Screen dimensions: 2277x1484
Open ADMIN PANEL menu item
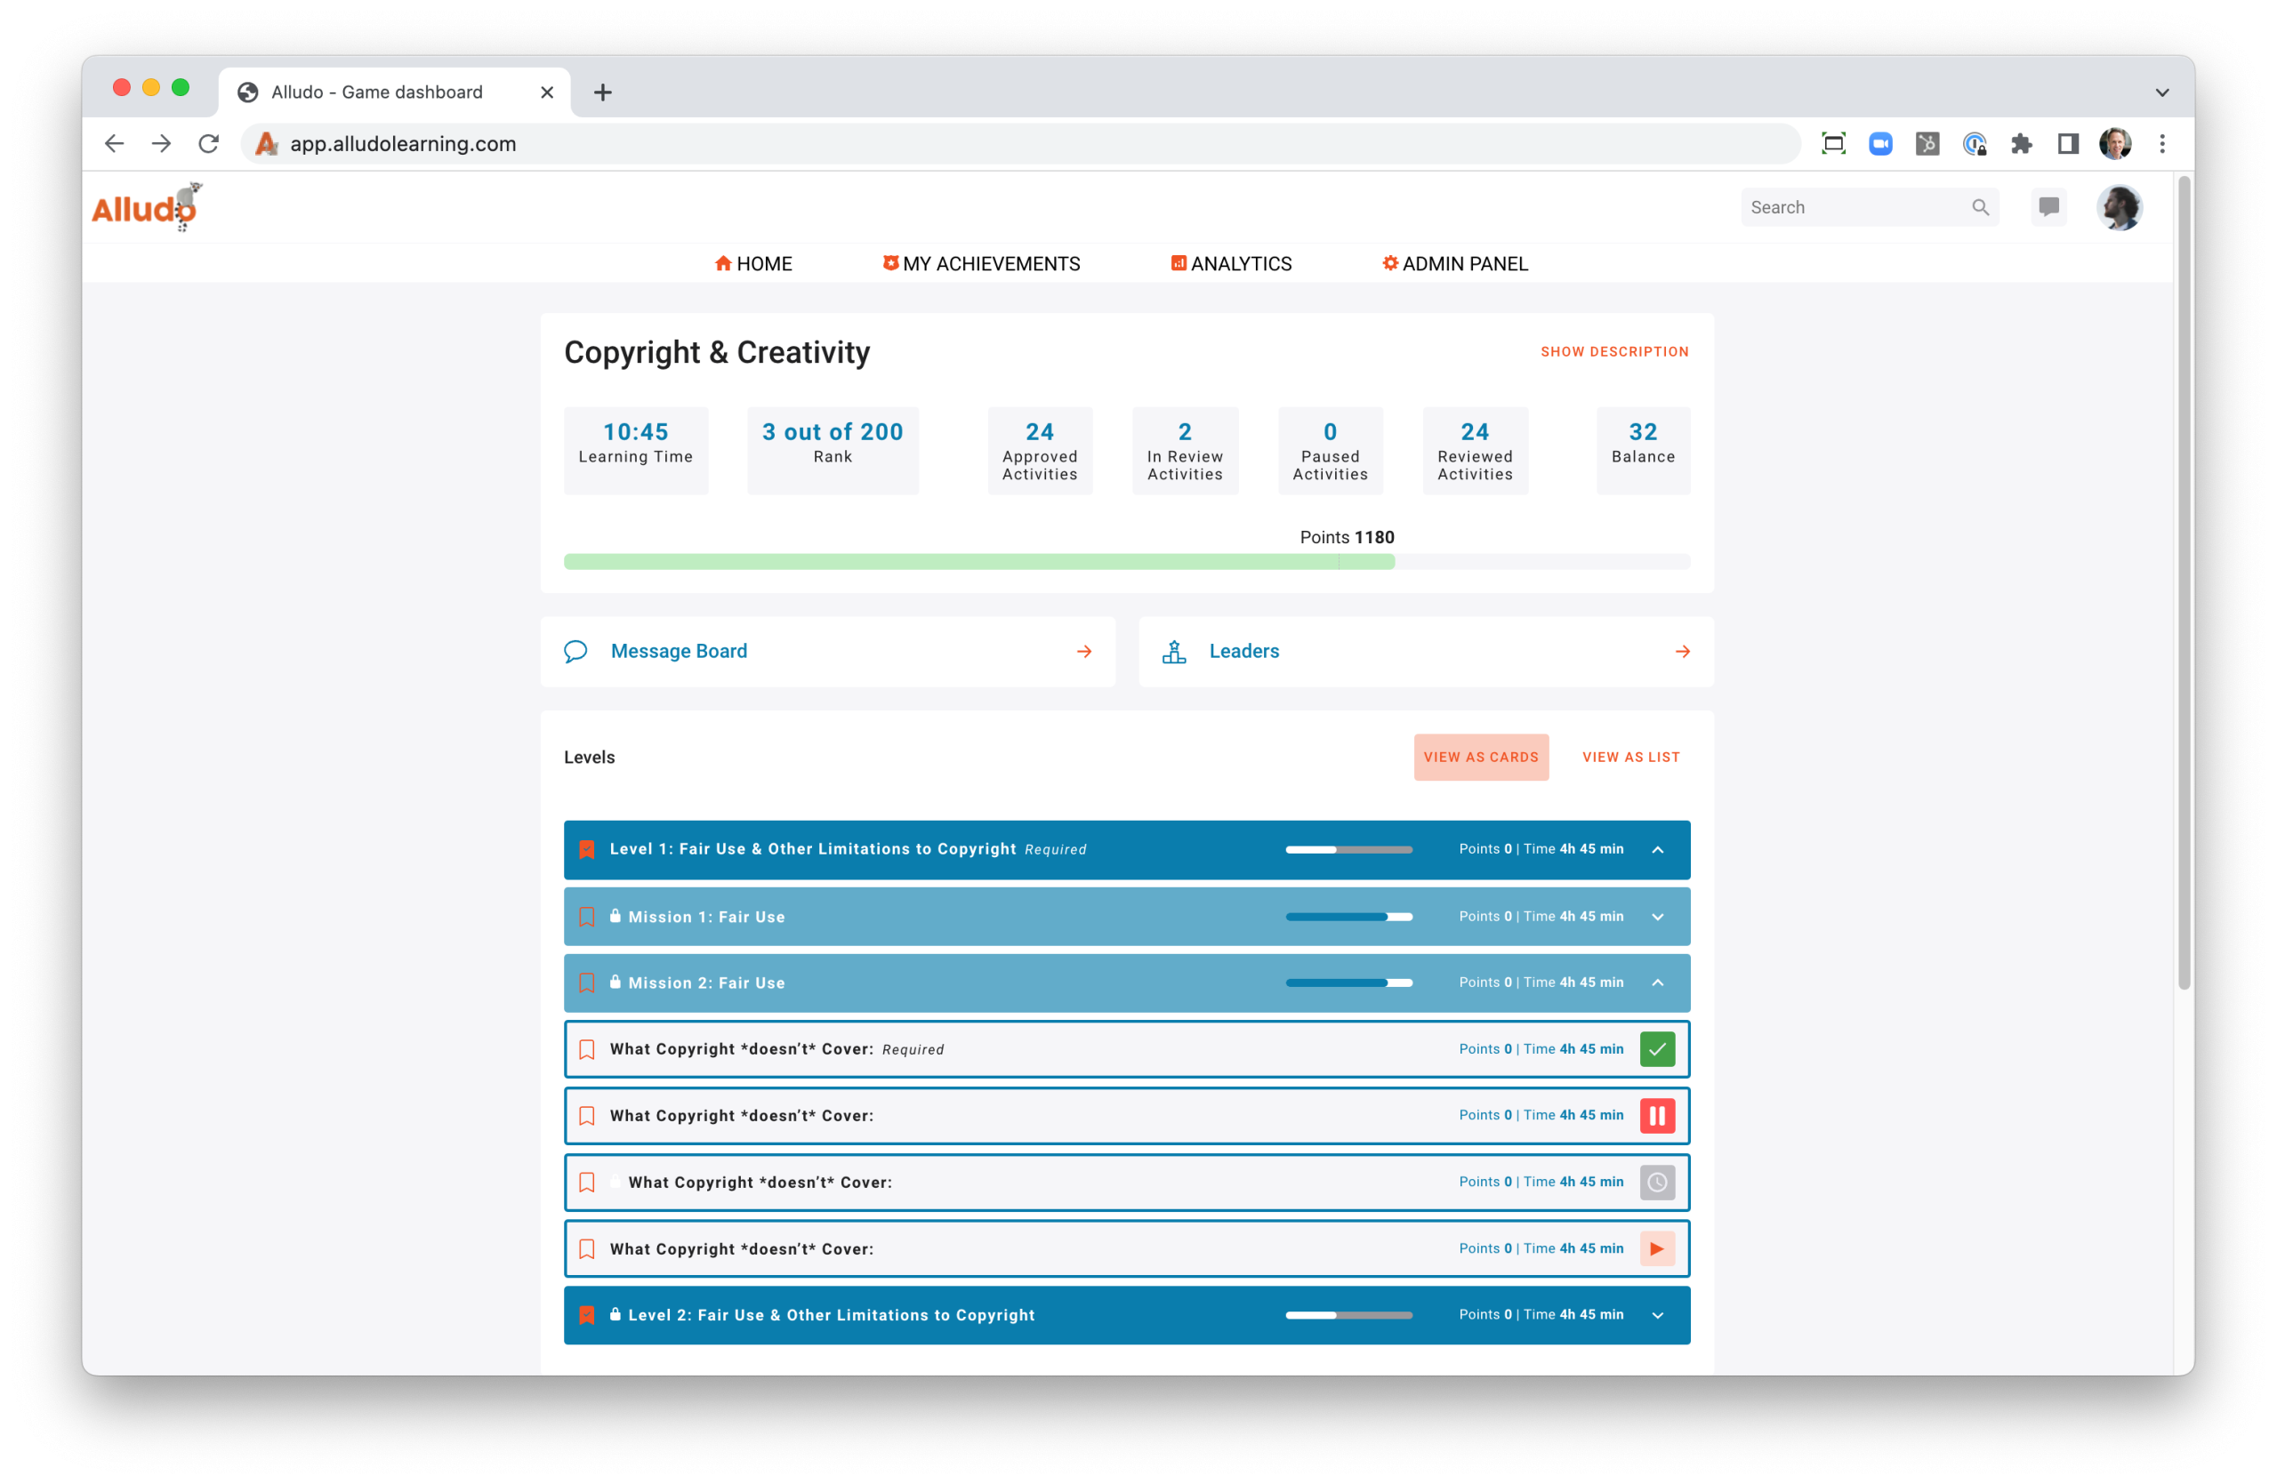(1454, 264)
